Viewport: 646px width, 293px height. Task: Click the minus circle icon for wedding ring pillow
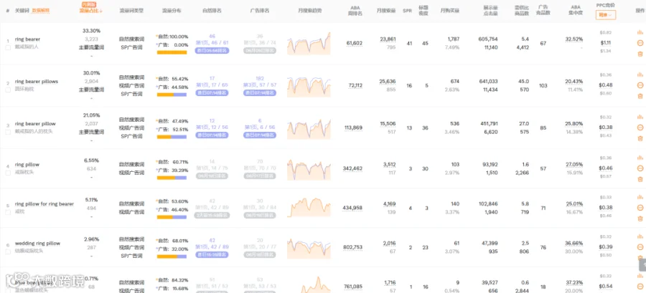640,247
